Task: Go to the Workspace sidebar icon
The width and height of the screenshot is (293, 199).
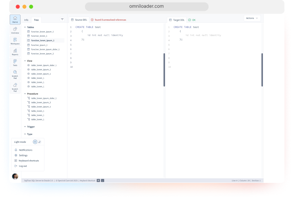Action: click(15, 41)
